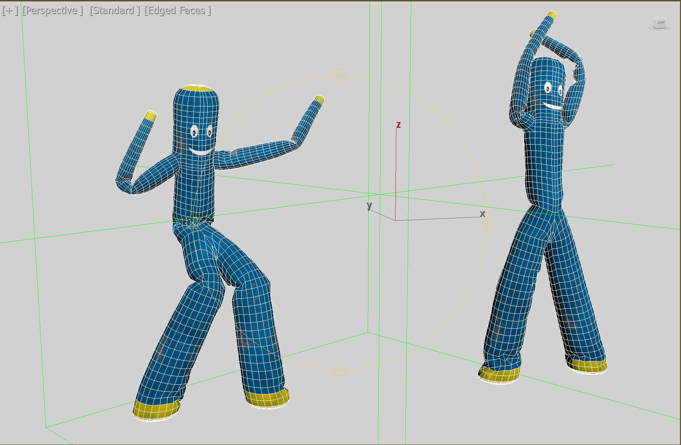Click the Front face of the ViewCube
The width and height of the screenshot is (681, 445).
coord(660,23)
